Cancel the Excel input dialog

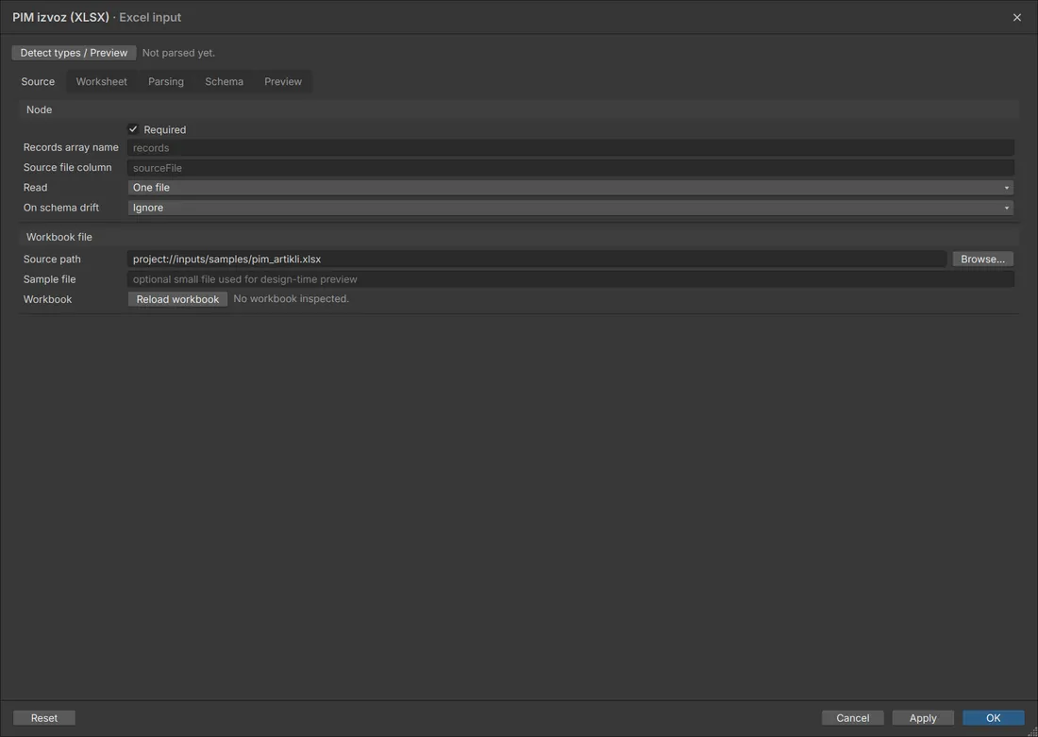click(x=853, y=718)
